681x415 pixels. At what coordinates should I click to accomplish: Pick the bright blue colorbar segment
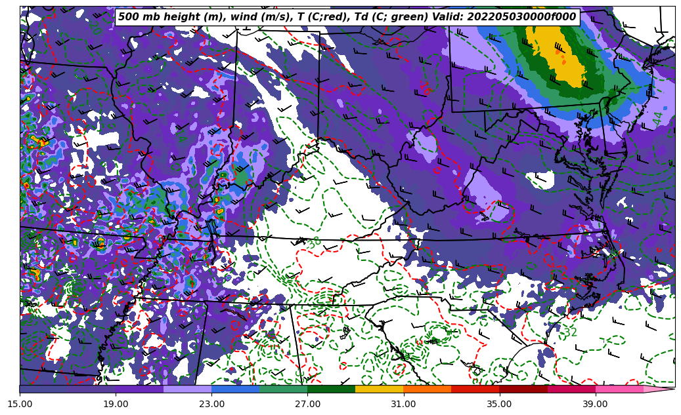click(x=235, y=389)
